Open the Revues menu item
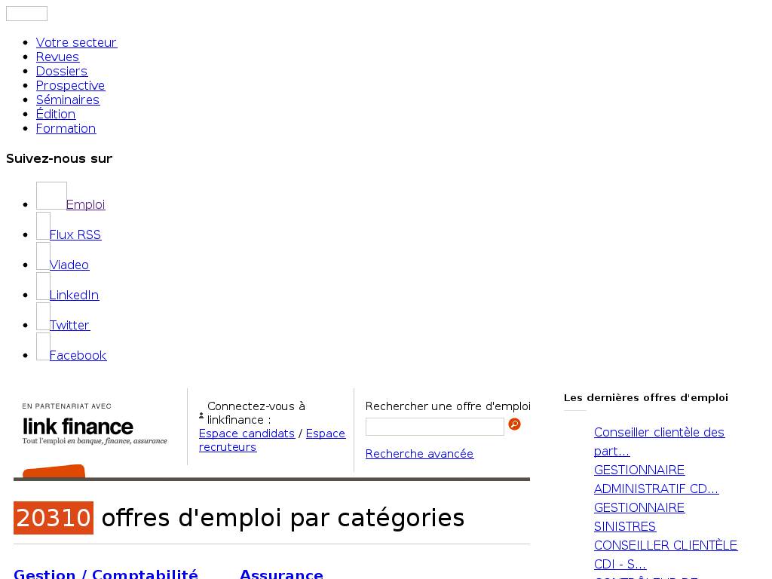The image size is (772, 579). click(57, 57)
